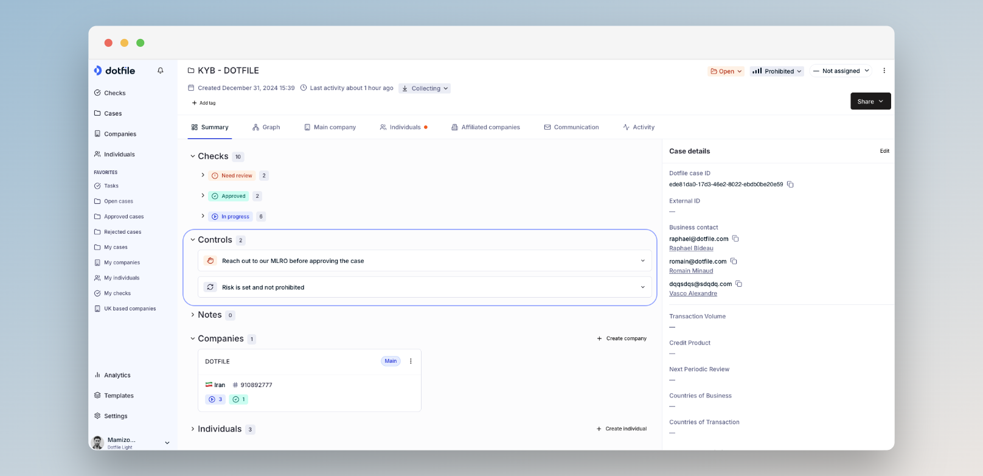Click the notification bell icon
The width and height of the screenshot is (983, 476).
(x=161, y=71)
